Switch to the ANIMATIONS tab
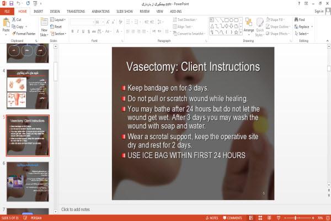This screenshot has height=221, width=331. (101, 12)
